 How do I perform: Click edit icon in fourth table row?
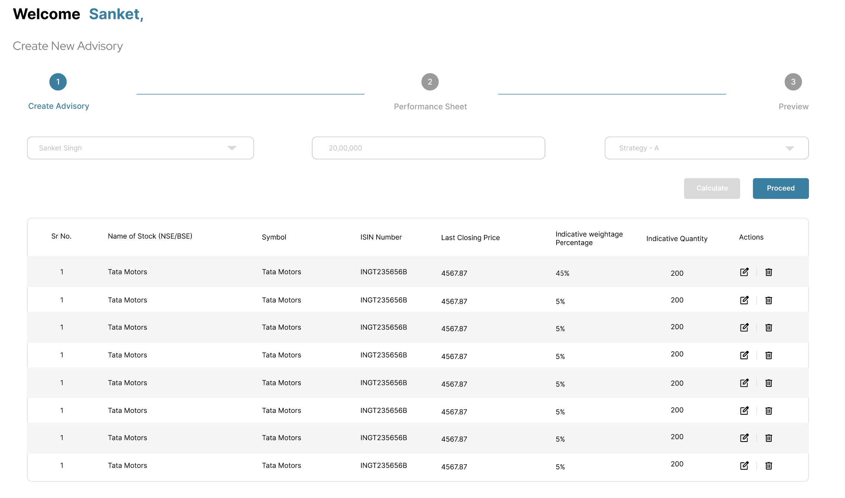tap(744, 355)
